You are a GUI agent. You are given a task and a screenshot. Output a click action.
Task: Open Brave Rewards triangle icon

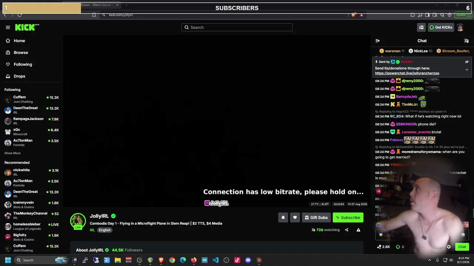[361, 15]
